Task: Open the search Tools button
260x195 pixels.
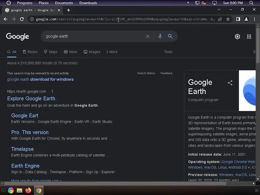Action: pos(168,52)
